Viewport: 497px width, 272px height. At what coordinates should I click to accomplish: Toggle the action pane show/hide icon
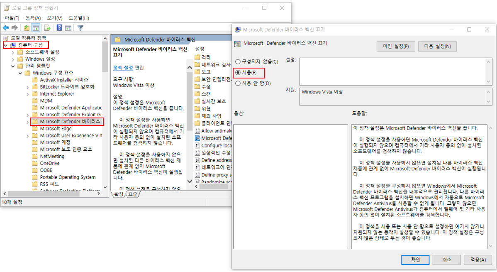68,28
